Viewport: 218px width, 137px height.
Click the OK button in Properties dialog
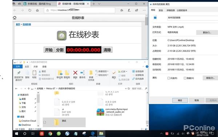pyautogui.click(x=180, y=100)
